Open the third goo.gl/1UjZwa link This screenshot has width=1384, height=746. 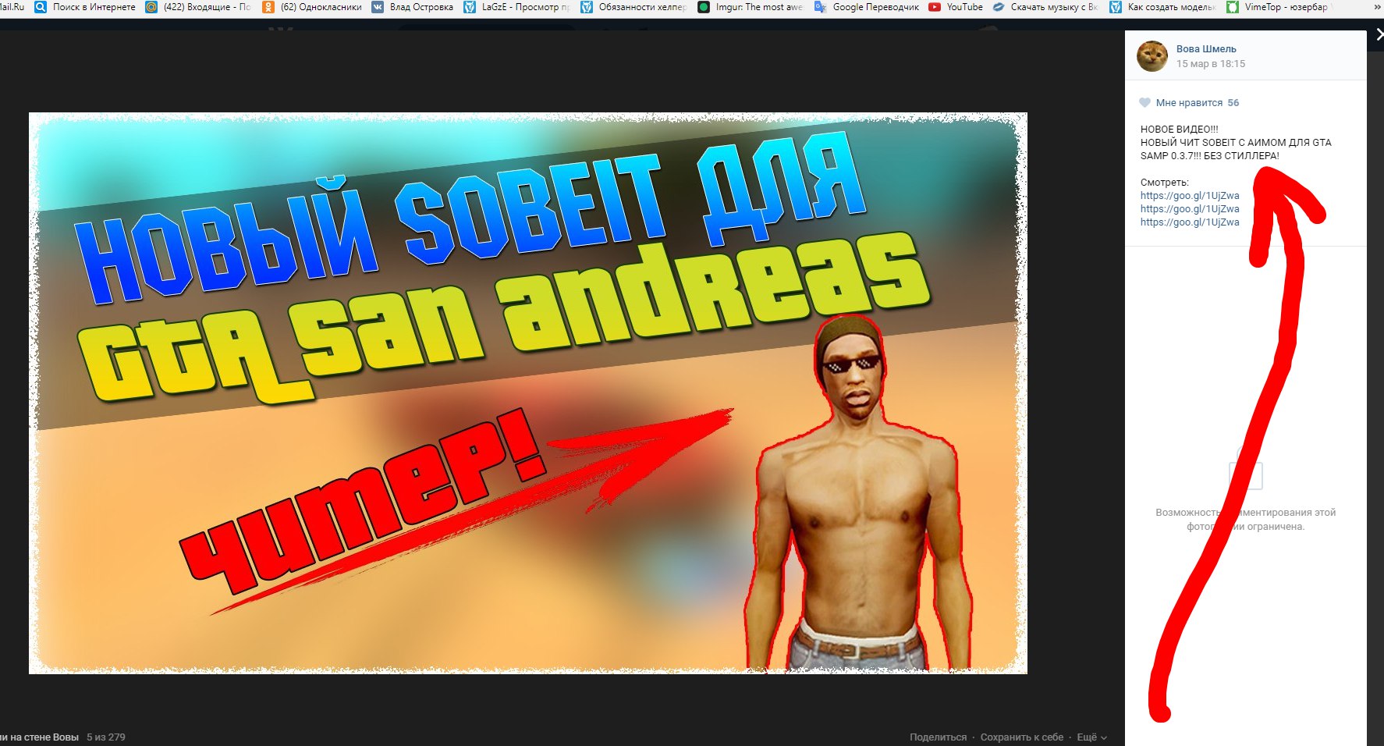coord(1190,222)
